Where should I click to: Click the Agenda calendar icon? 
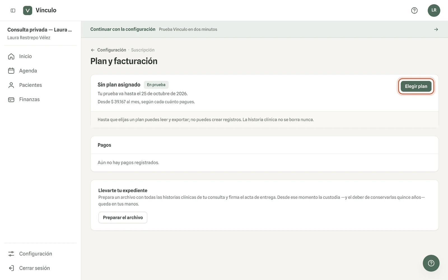(x=11, y=71)
